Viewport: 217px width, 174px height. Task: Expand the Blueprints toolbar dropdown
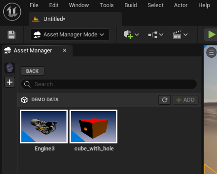click(x=156, y=35)
